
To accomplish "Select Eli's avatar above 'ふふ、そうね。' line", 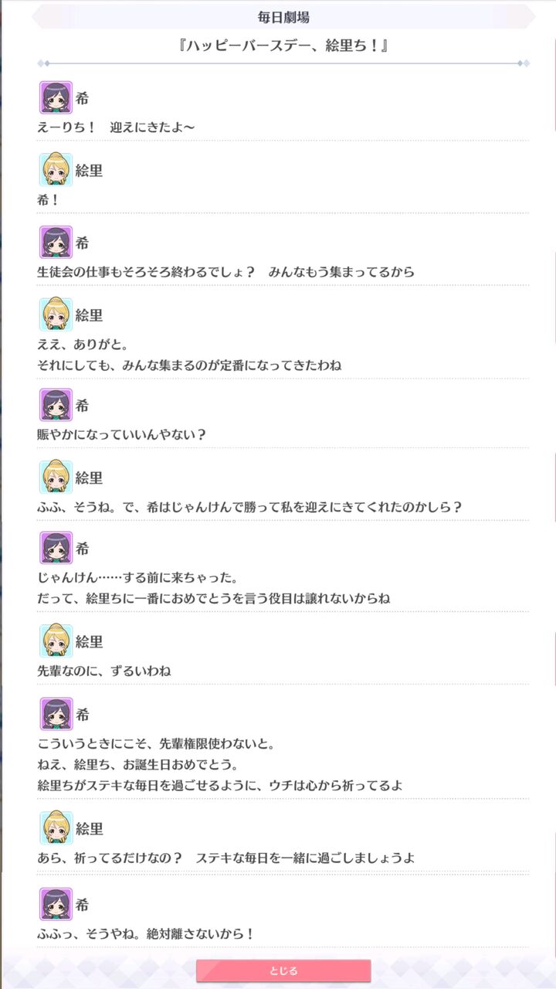I will [x=56, y=478].
